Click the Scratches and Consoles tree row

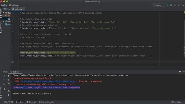[x=8, y=25]
